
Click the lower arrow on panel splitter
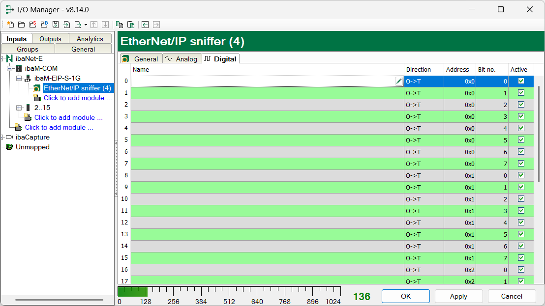(x=116, y=194)
